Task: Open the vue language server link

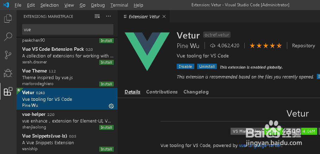Action: click(x=260, y=146)
